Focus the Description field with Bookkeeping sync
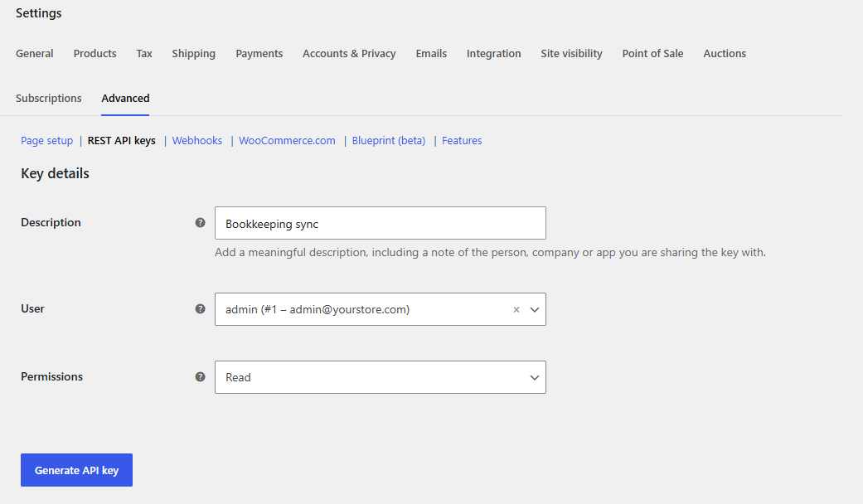 tap(381, 223)
